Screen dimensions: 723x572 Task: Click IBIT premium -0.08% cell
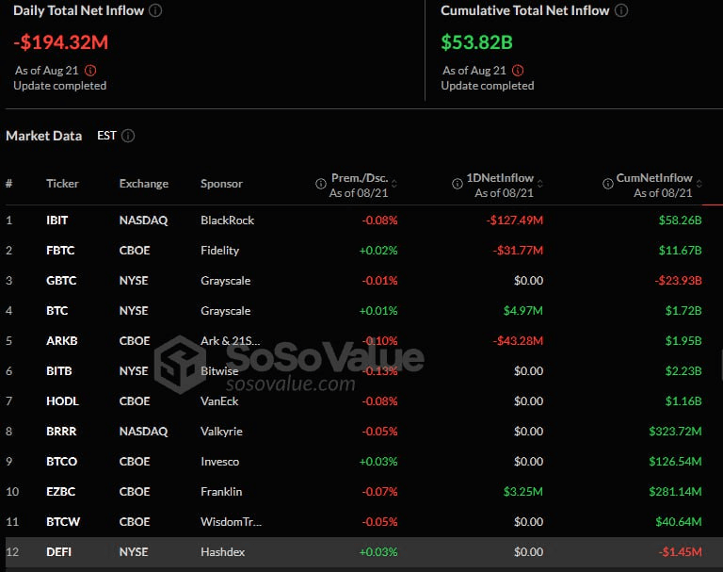[379, 221]
